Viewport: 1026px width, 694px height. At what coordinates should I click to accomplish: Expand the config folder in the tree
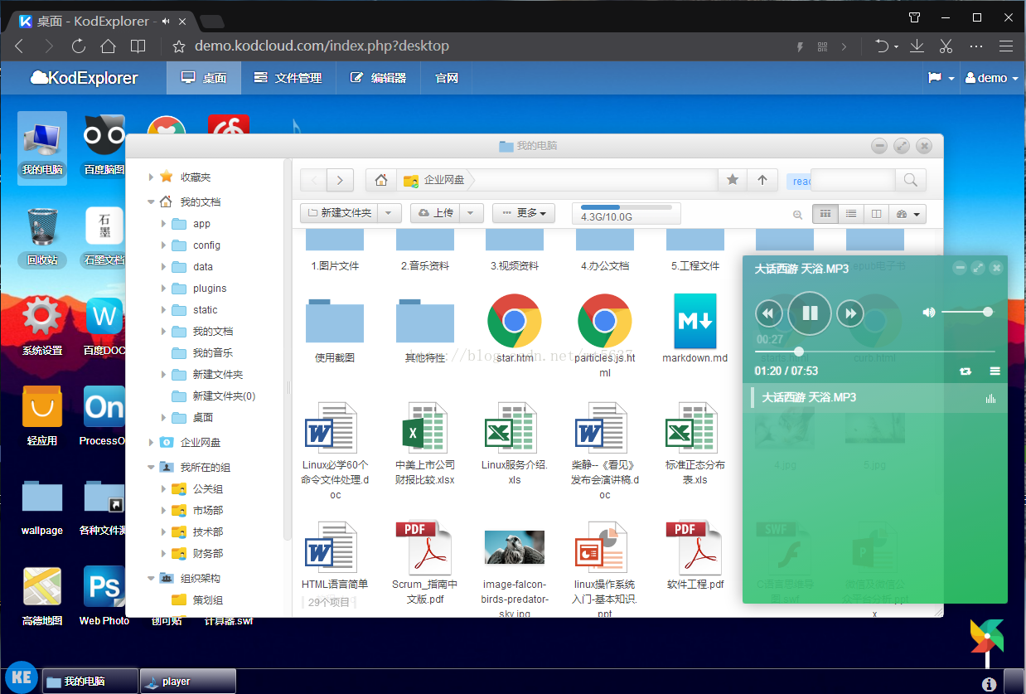(x=164, y=245)
